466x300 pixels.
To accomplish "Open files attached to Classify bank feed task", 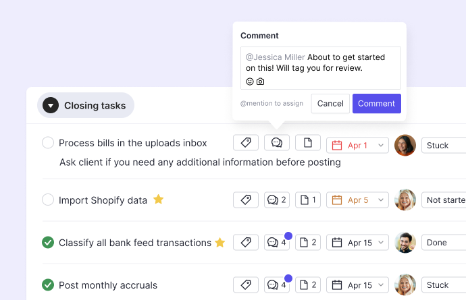I will (x=308, y=243).
